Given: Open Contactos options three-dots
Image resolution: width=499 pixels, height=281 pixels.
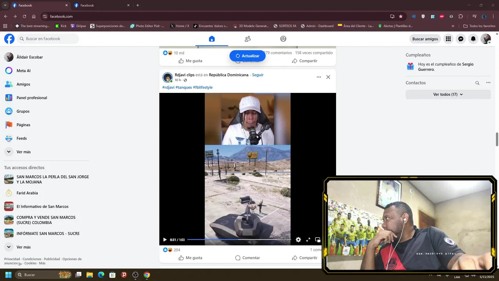Looking at the screenshot, I should [488, 83].
